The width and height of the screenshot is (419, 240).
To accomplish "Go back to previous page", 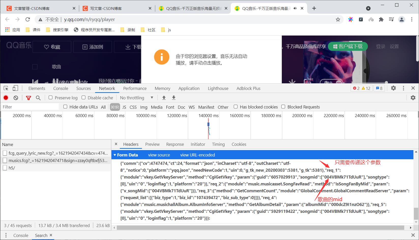I will tap(7, 20).
